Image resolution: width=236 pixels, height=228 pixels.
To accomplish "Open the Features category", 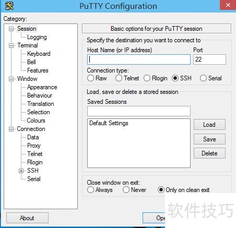I will [x=38, y=70].
